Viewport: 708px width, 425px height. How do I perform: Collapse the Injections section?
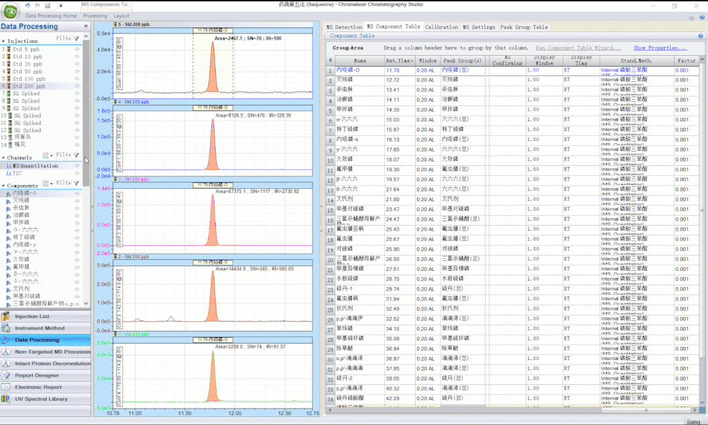3,41
